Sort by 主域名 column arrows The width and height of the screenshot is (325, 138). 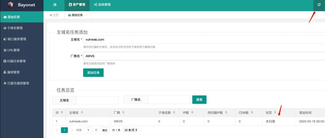(x=82, y=113)
